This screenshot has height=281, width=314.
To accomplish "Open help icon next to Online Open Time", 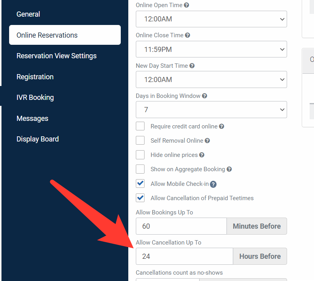I will [186, 5].
